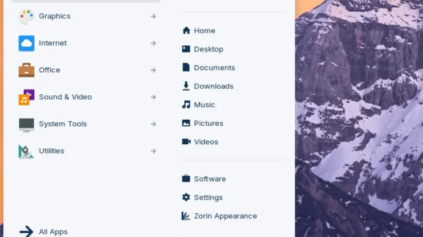This screenshot has height=237, width=423.
Task: Open the Pictures folder label
Action: (x=209, y=123)
